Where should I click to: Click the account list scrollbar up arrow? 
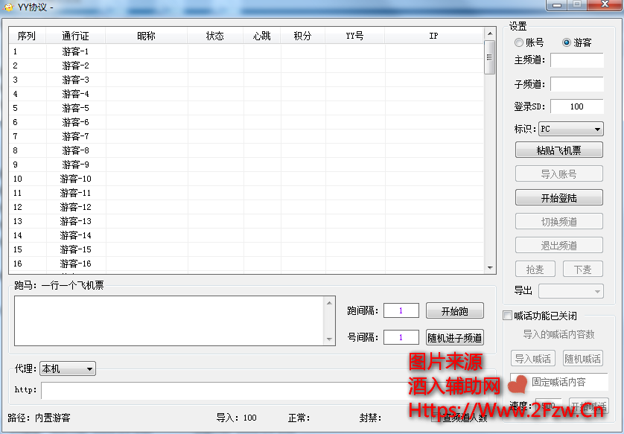click(490, 33)
